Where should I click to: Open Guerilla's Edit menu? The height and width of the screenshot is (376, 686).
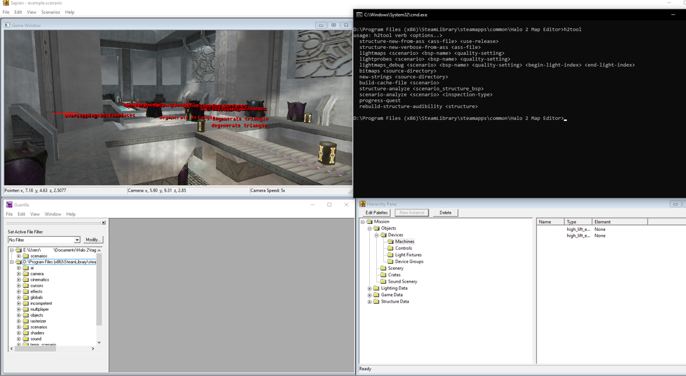tap(21, 214)
